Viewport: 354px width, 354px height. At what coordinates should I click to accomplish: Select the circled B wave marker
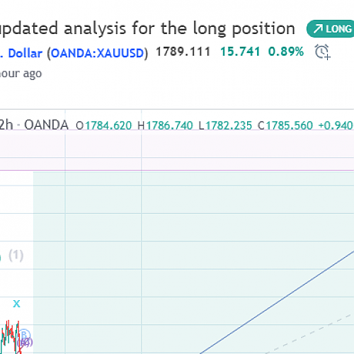coord(24,335)
